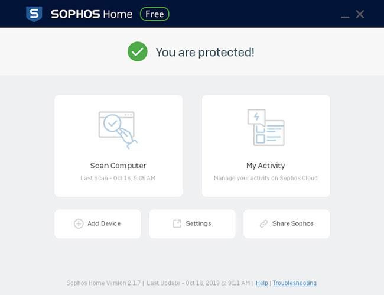
Task: Click the magnifying glass scan illustration
Action: (x=118, y=130)
